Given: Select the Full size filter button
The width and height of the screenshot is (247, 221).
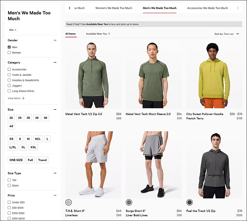Looking at the screenshot, I should click(x=31, y=160).
